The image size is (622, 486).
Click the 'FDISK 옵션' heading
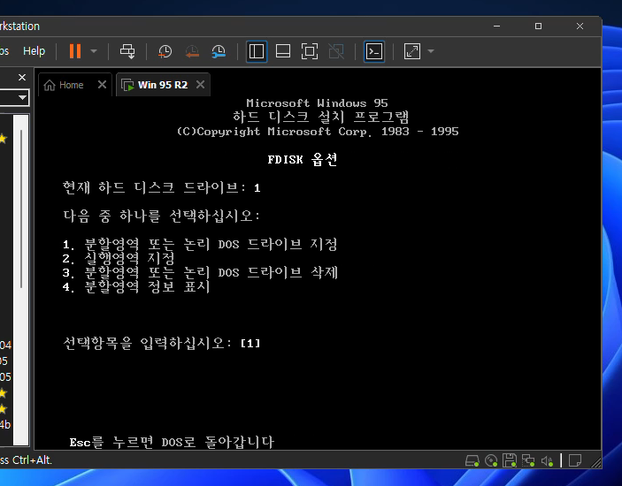click(303, 159)
